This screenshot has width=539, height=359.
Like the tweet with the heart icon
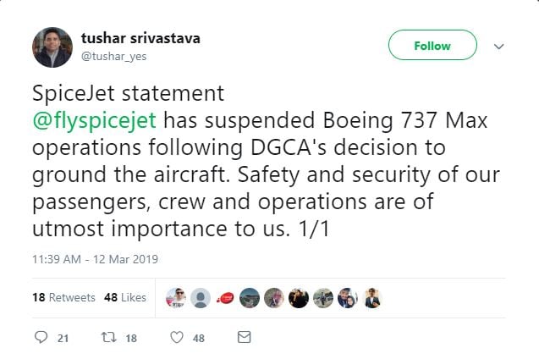pos(177,337)
